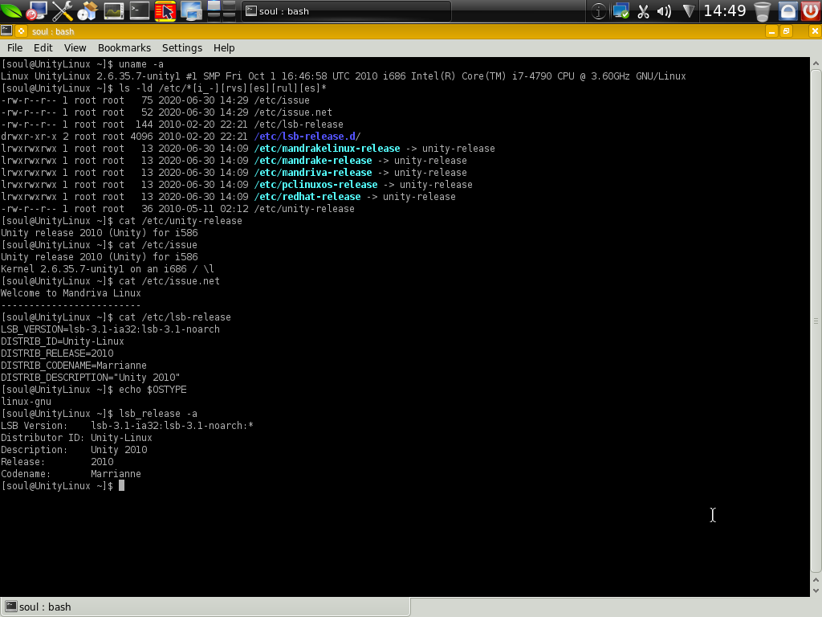The width and height of the screenshot is (822, 617).
Task: Open the View menu
Action: click(x=75, y=47)
